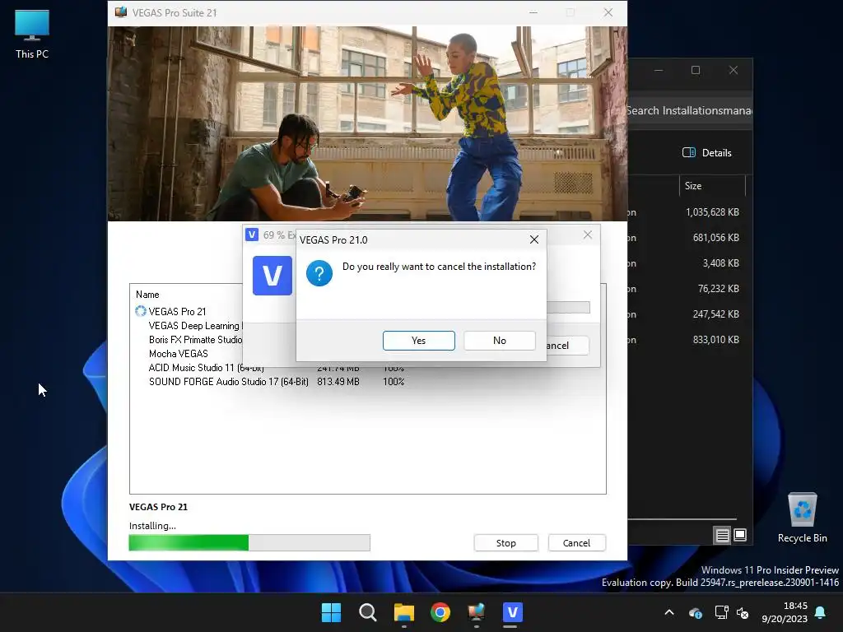
Task: Close the VEGAS Pro 21.0 dialog
Action: point(533,239)
